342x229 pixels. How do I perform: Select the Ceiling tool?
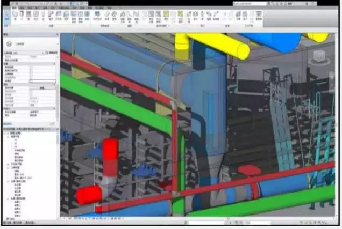59,16
